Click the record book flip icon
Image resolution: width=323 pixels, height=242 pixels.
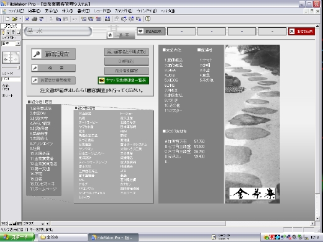coord(11,58)
